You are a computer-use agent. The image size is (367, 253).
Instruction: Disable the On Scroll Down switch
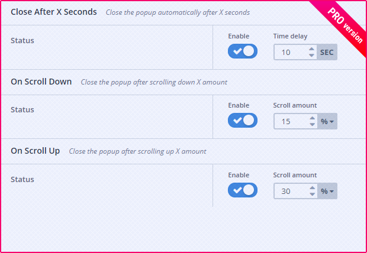click(243, 121)
